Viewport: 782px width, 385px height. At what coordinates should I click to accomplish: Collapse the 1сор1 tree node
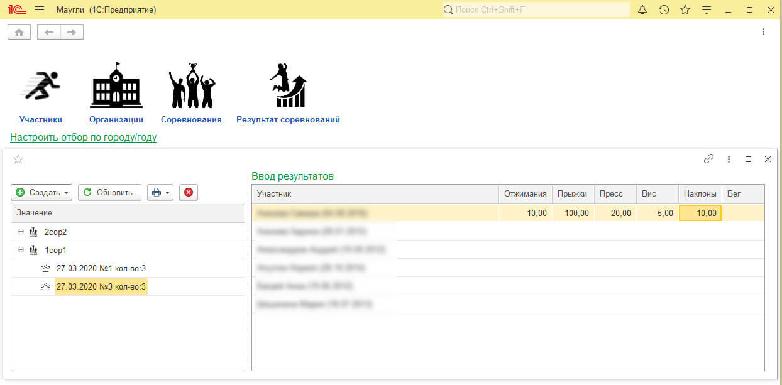coord(21,250)
